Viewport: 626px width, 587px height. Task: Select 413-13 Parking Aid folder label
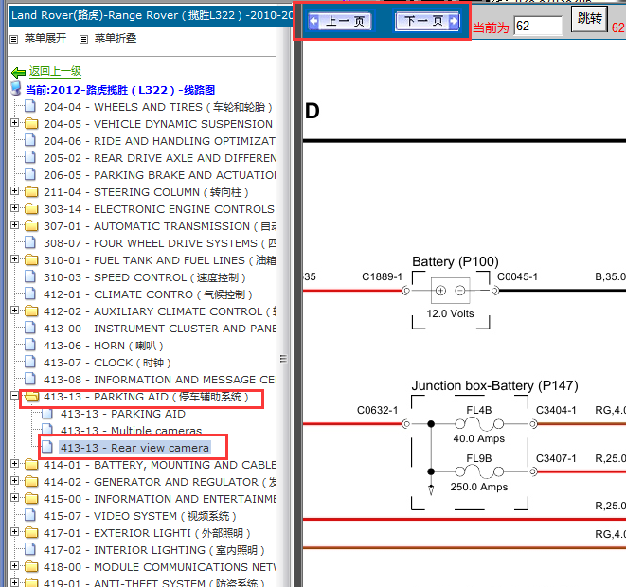click(x=146, y=397)
